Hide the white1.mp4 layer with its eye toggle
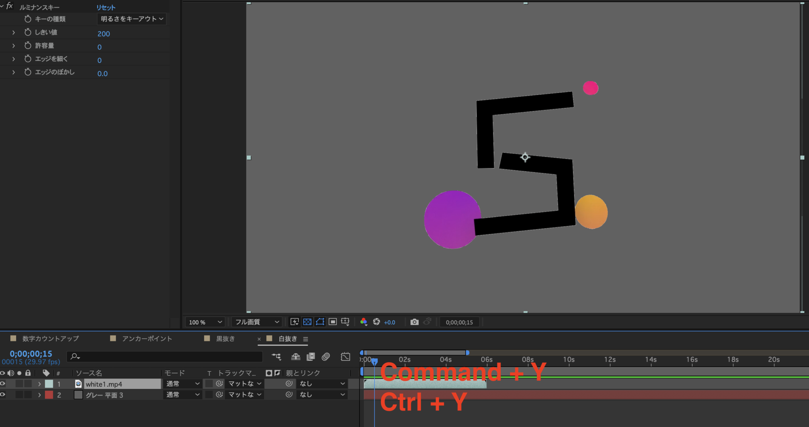This screenshot has height=427, width=809. pyautogui.click(x=2, y=383)
